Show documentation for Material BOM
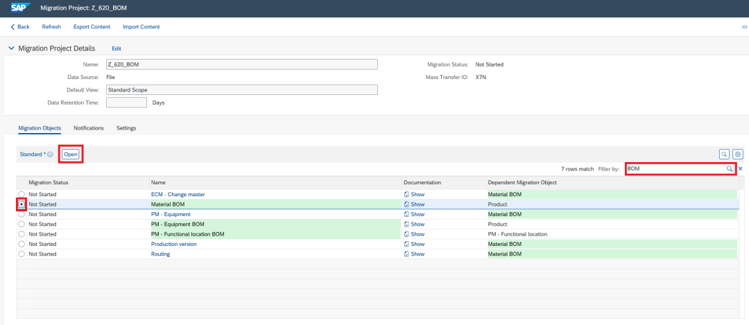This screenshot has height=325, width=749. [x=414, y=204]
